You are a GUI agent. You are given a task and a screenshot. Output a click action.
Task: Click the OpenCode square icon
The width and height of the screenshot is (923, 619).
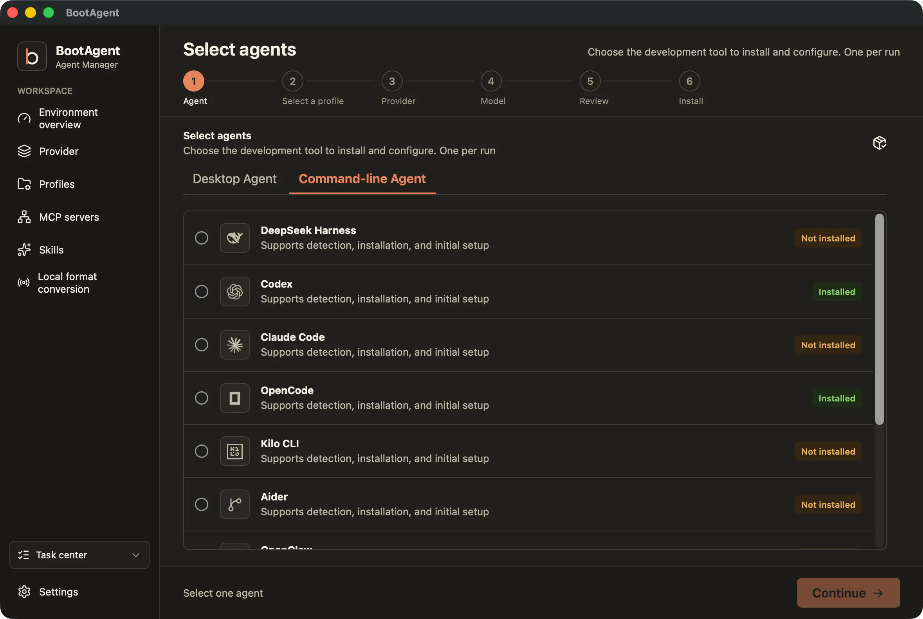234,398
